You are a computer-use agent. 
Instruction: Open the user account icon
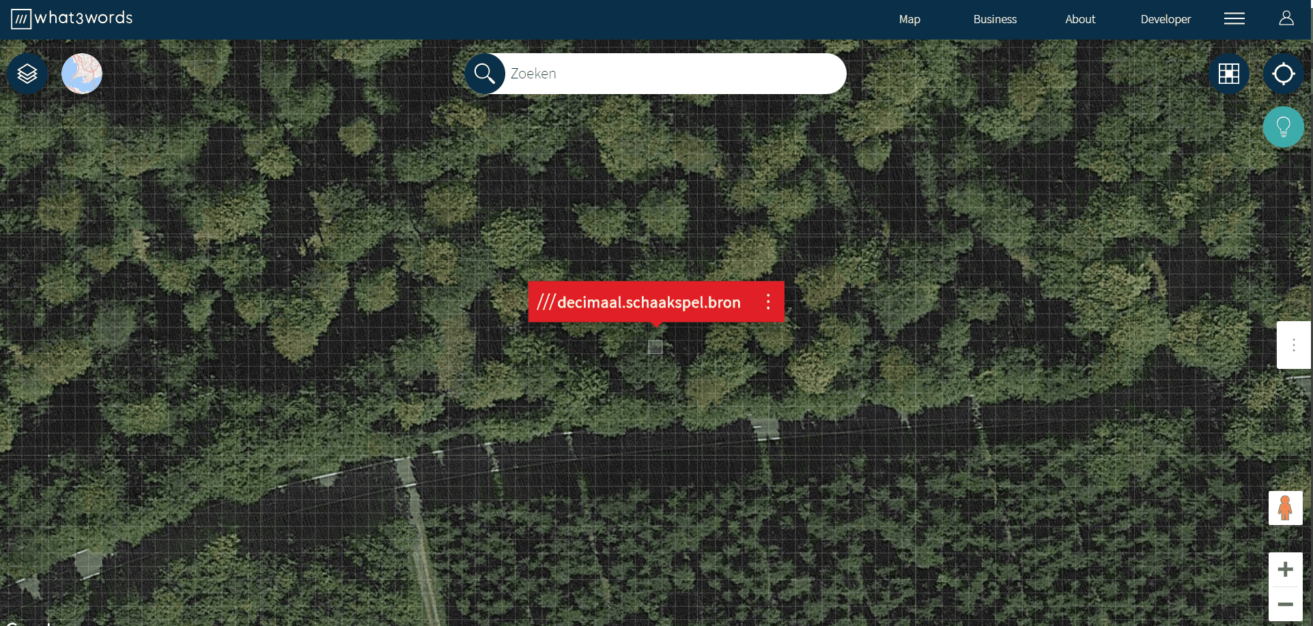1286,18
